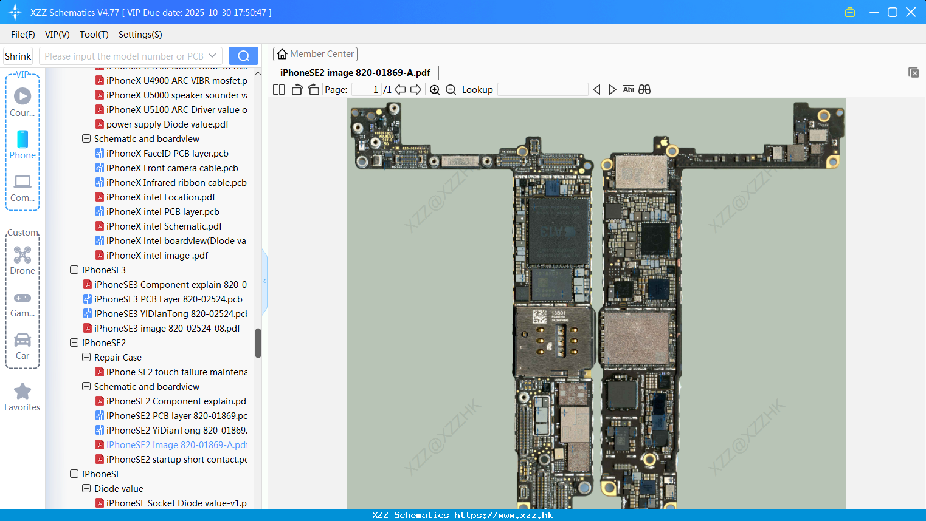
Task: Toggle the two-page split view icon
Action: click(278, 90)
